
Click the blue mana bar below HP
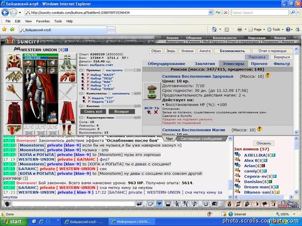[40, 58]
